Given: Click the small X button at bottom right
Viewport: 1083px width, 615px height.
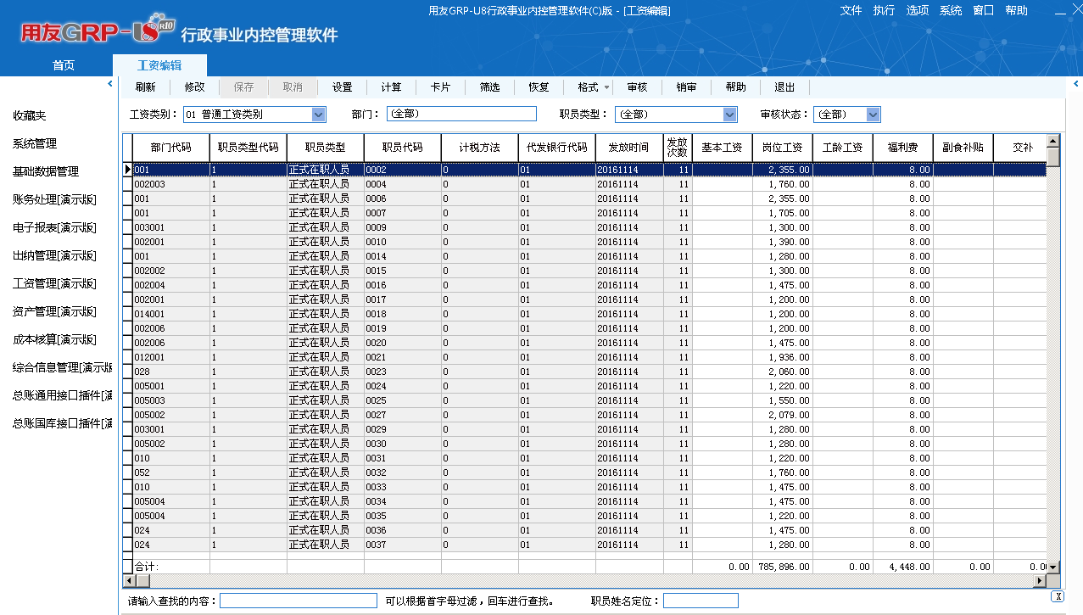Looking at the screenshot, I should [1057, 596].
